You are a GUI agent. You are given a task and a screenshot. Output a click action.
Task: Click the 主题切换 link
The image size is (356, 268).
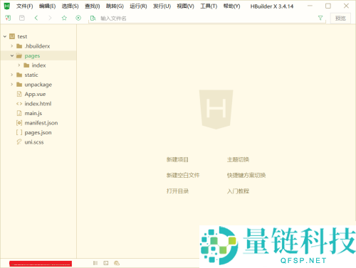238,160
